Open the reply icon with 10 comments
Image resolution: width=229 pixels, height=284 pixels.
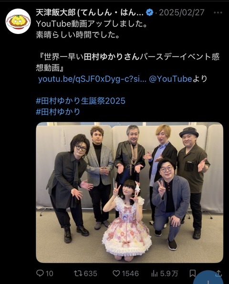(40, 273)
